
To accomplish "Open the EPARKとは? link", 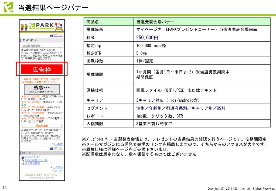I will pos(32,157).
